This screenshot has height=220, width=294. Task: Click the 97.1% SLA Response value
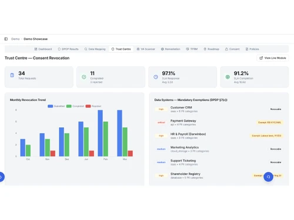click(x=169, y=73)
